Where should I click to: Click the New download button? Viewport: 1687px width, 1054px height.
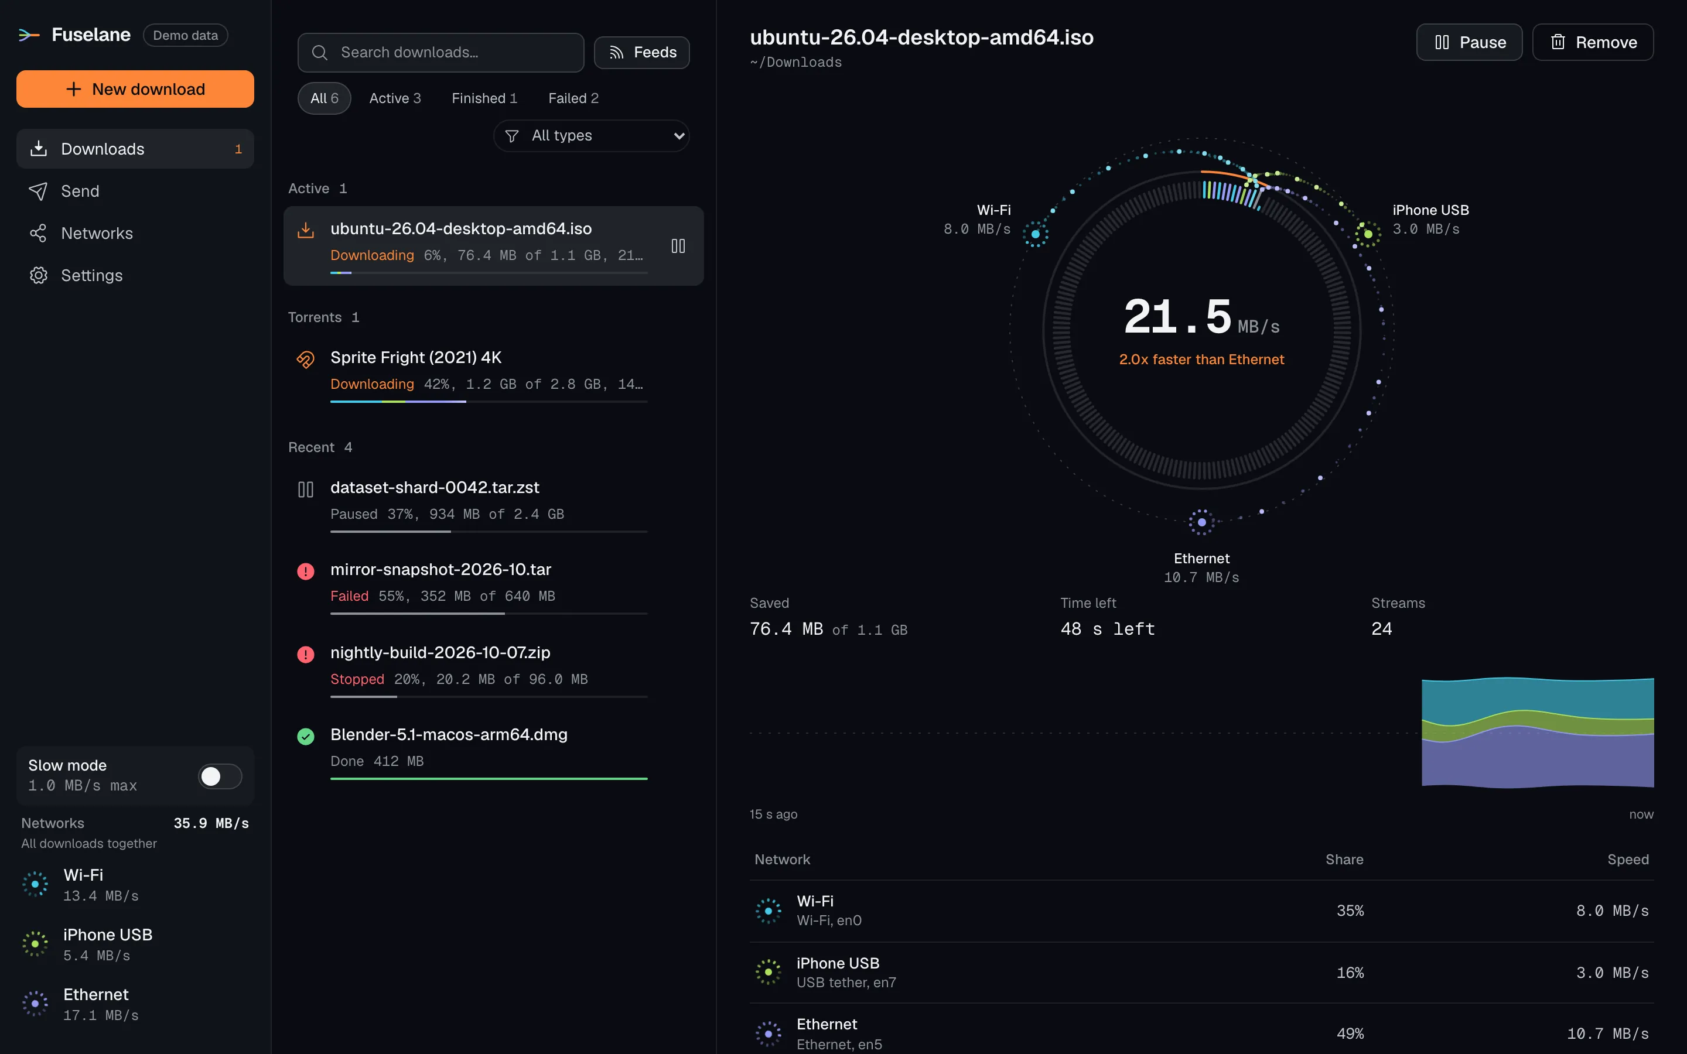click(135, 89)
